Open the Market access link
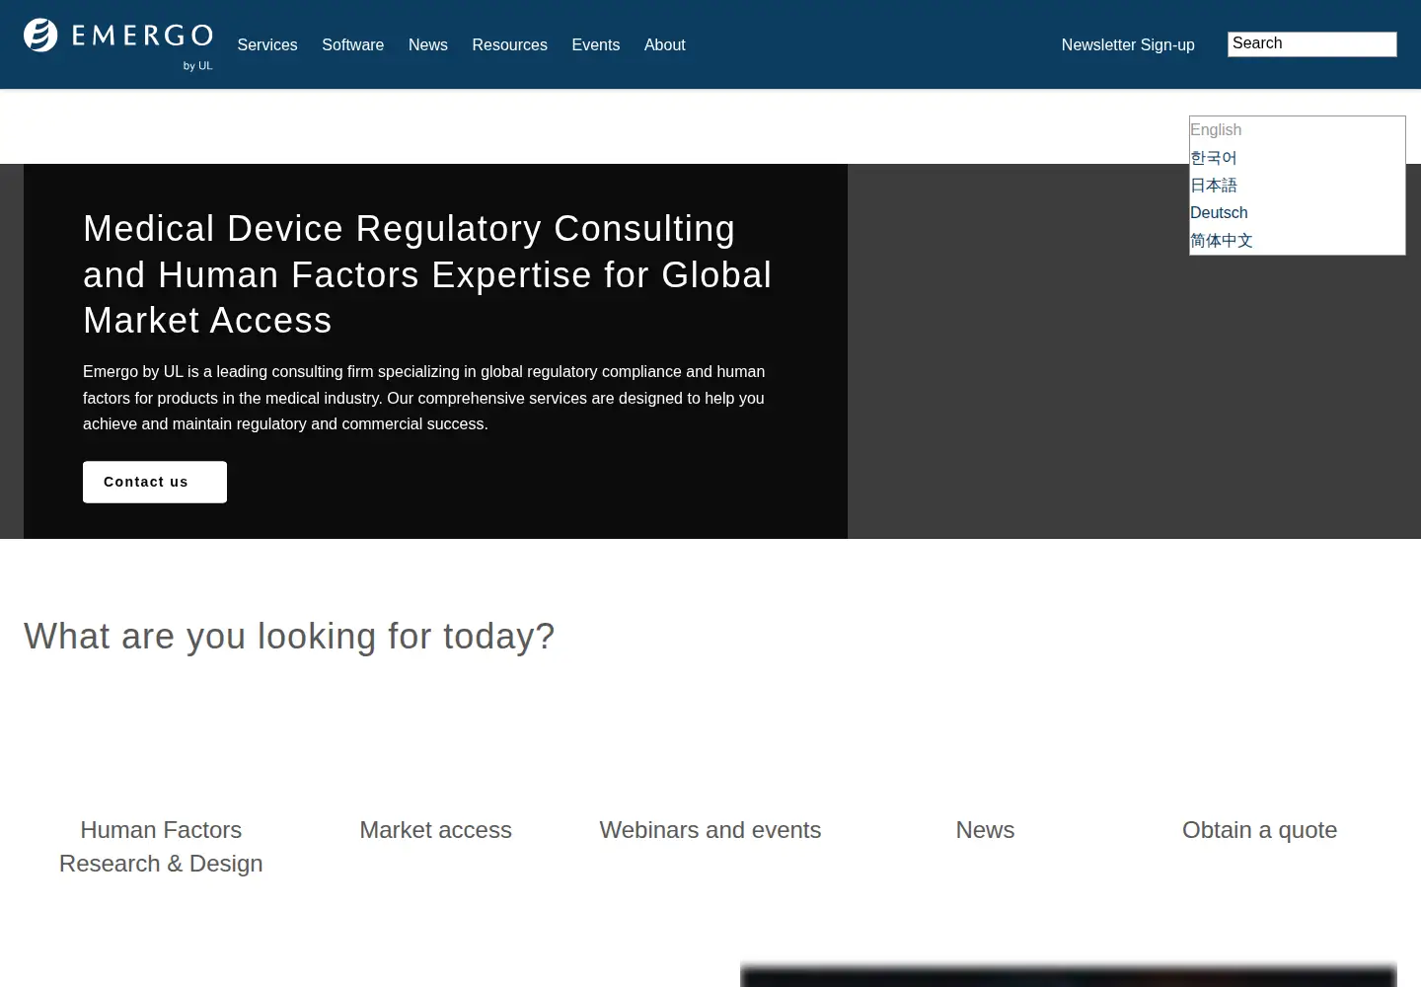Viewport: 1421px width, 987px height. (435, 830)
